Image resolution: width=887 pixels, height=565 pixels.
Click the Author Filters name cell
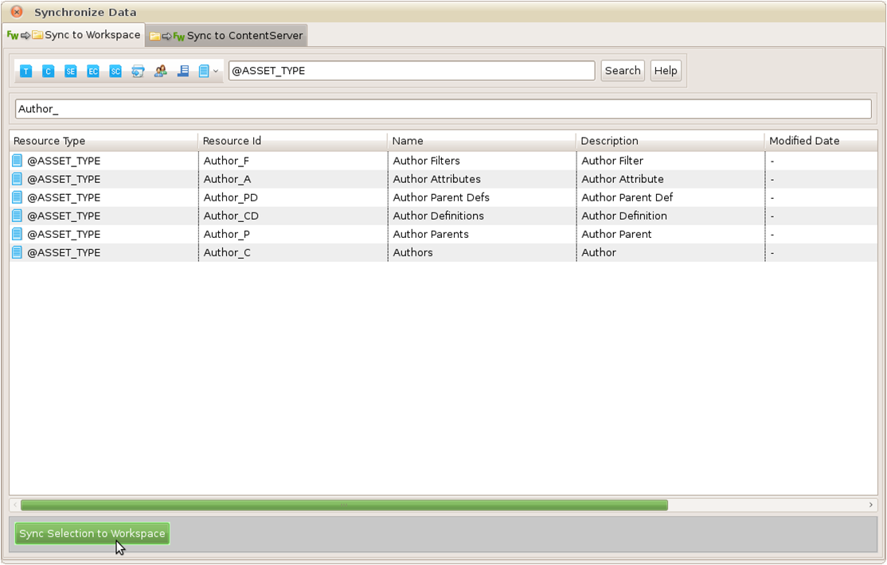click(482, 161)
